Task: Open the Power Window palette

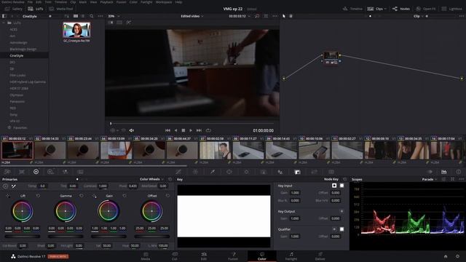Action: pos(229,172)
